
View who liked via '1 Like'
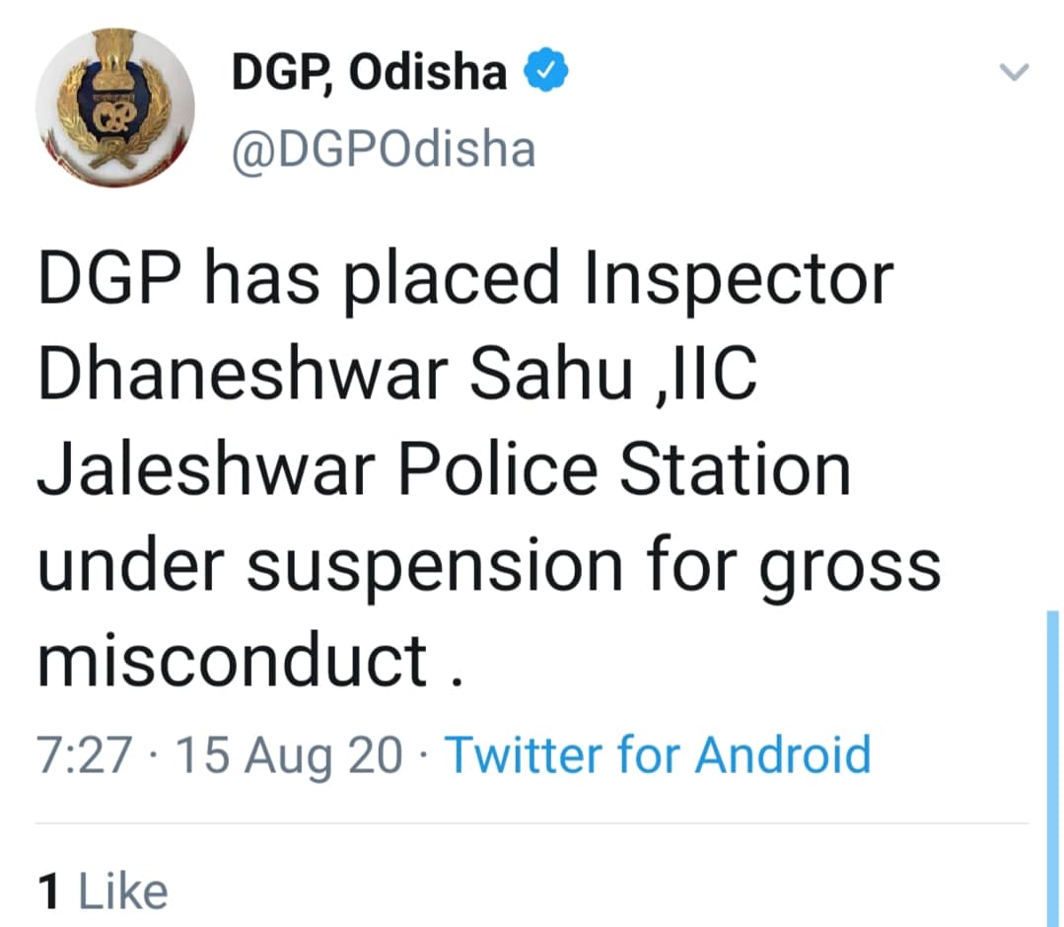click(x=104, y=891)
